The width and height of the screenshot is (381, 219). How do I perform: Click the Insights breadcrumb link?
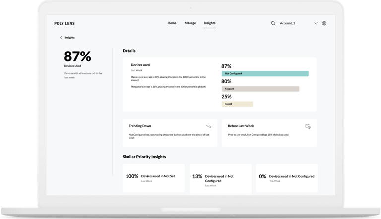coord(70,37)
